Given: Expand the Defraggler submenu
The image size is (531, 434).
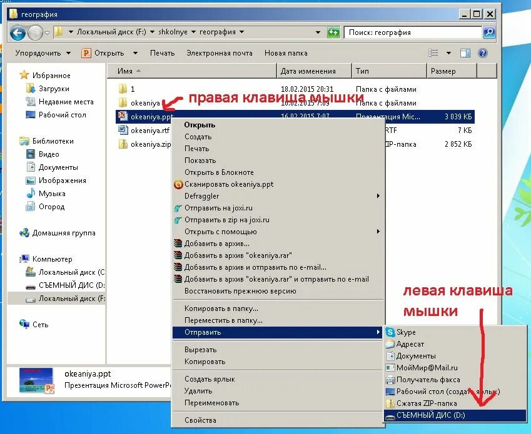Looking at the screenshot, I should click(x=378, y=195).
